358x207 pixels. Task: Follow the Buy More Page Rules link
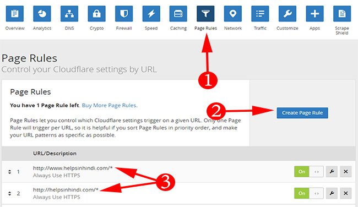coord(110,106)
